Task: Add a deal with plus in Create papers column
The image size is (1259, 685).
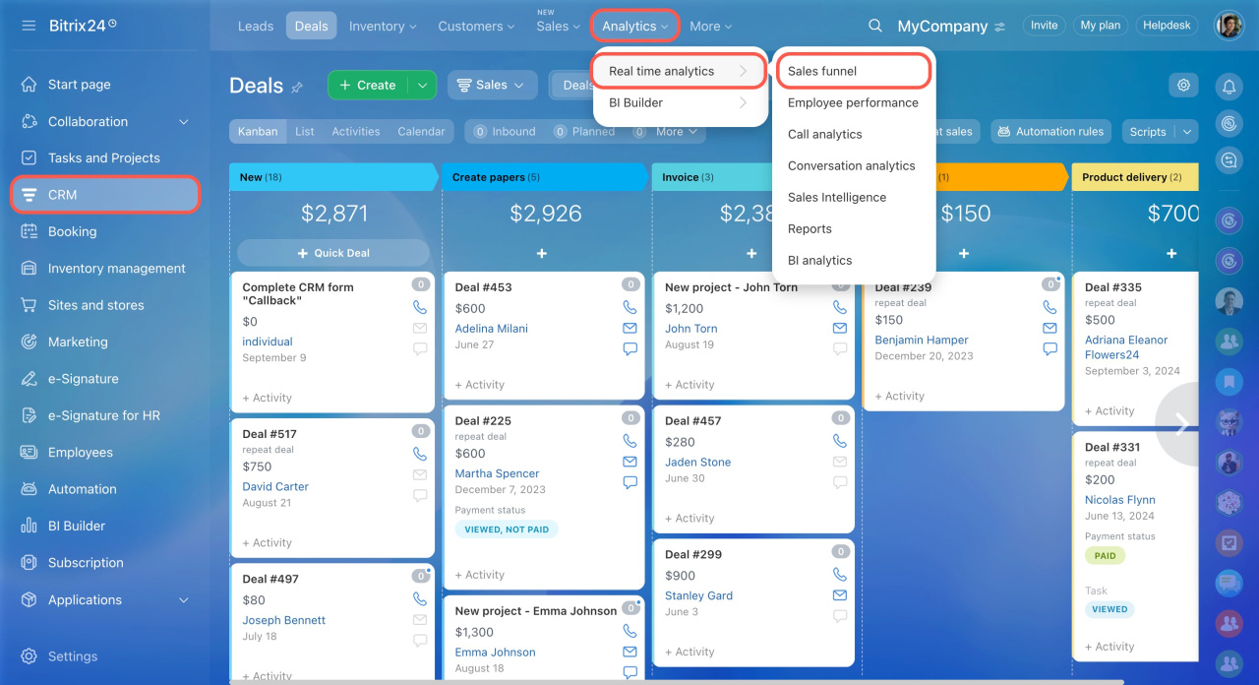Action: (x=541, y=253)
